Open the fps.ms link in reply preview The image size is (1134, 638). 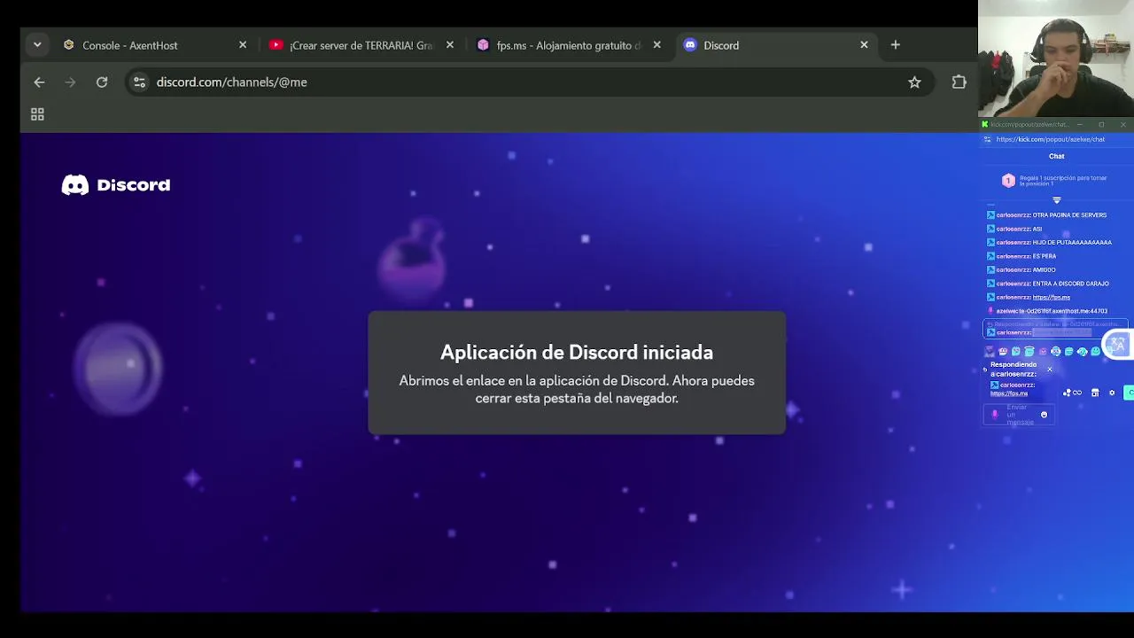pos(1009,393)
